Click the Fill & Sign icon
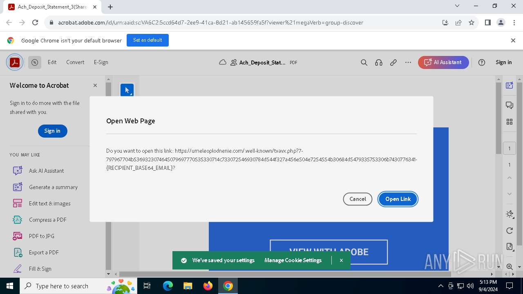The width and height of the screenshot is (523, 294). [x=18, y=269]
